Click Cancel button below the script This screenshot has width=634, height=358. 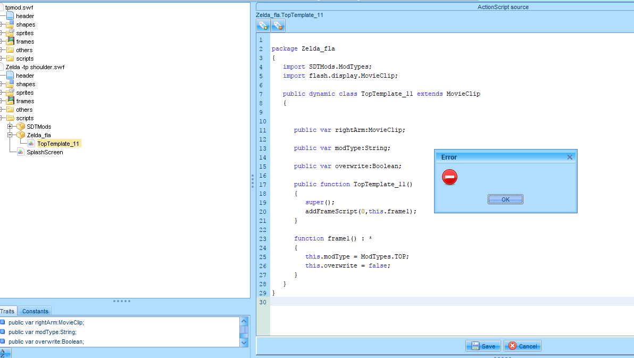522,346
